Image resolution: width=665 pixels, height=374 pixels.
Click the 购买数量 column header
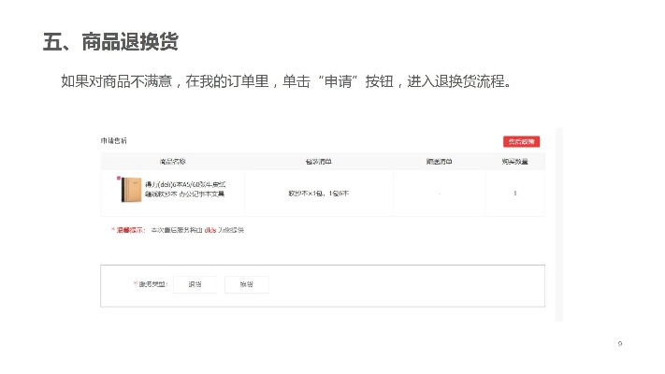point(514,162)
